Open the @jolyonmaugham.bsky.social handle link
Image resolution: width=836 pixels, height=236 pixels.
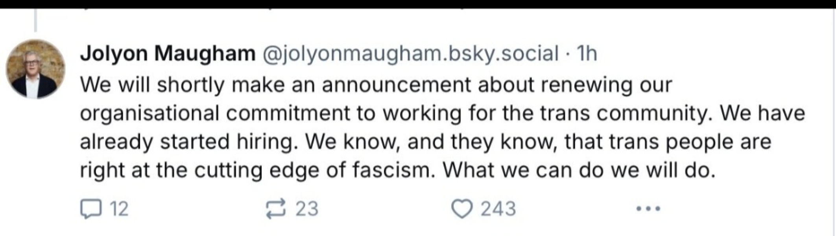click(410, 53)
